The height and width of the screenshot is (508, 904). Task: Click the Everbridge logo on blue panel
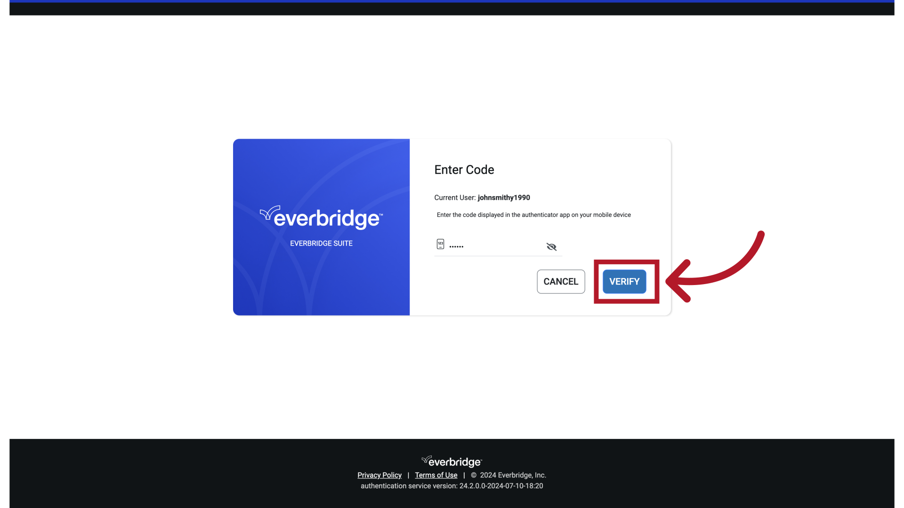(321, 217)
